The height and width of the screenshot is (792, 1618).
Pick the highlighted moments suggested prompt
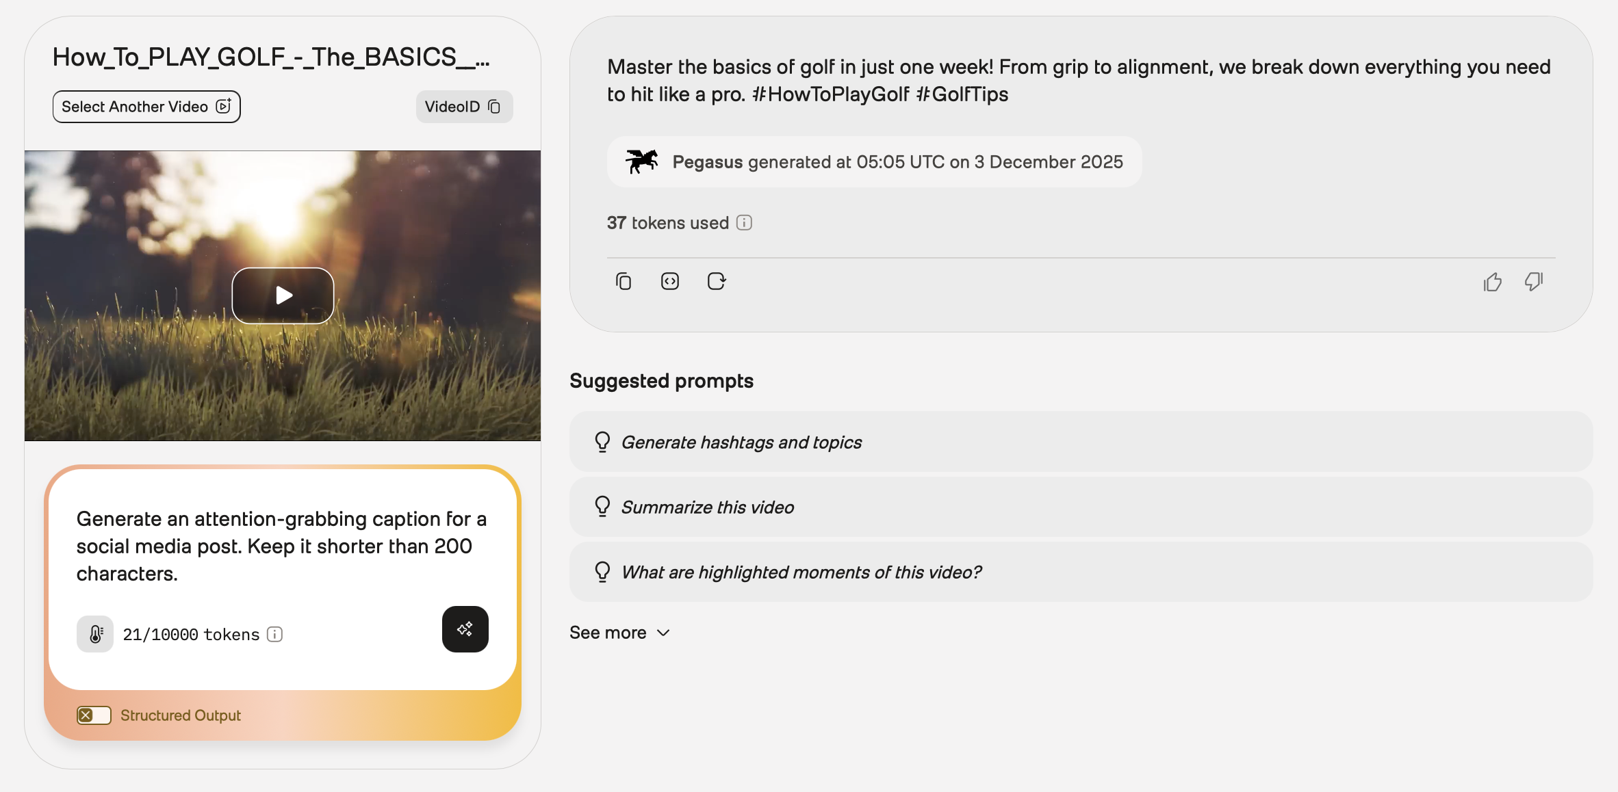click(x=801, y=572)
